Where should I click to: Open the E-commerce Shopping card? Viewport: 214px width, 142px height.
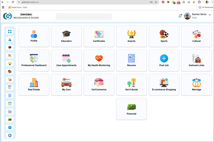pyautogui.click(x=164, y=85)
